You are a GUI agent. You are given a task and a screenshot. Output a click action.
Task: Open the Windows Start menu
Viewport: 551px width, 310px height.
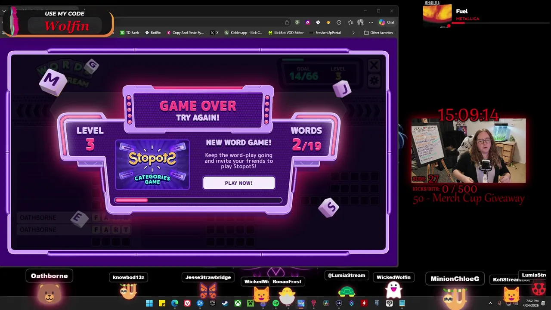click(149, 304)
